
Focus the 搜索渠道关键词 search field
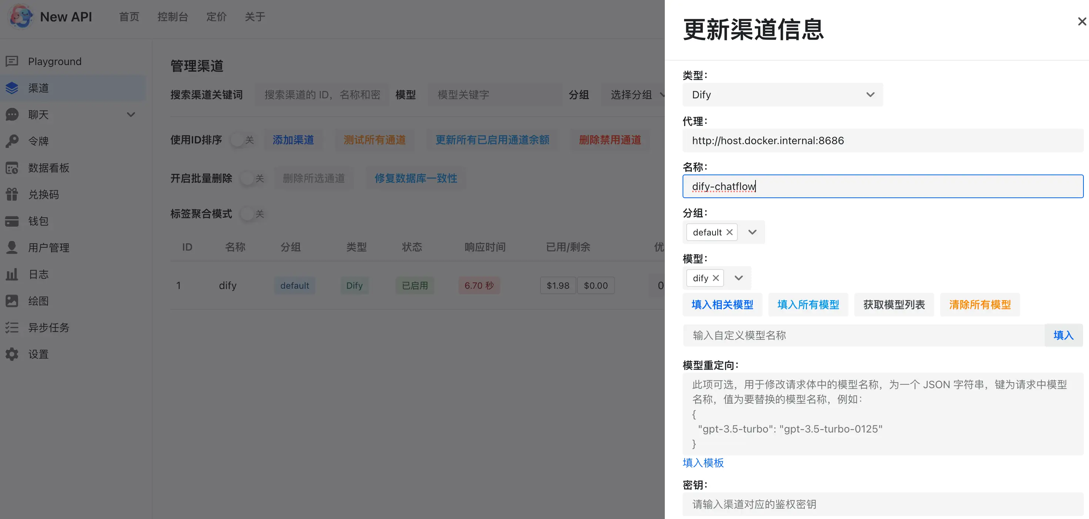coord(322,95)
